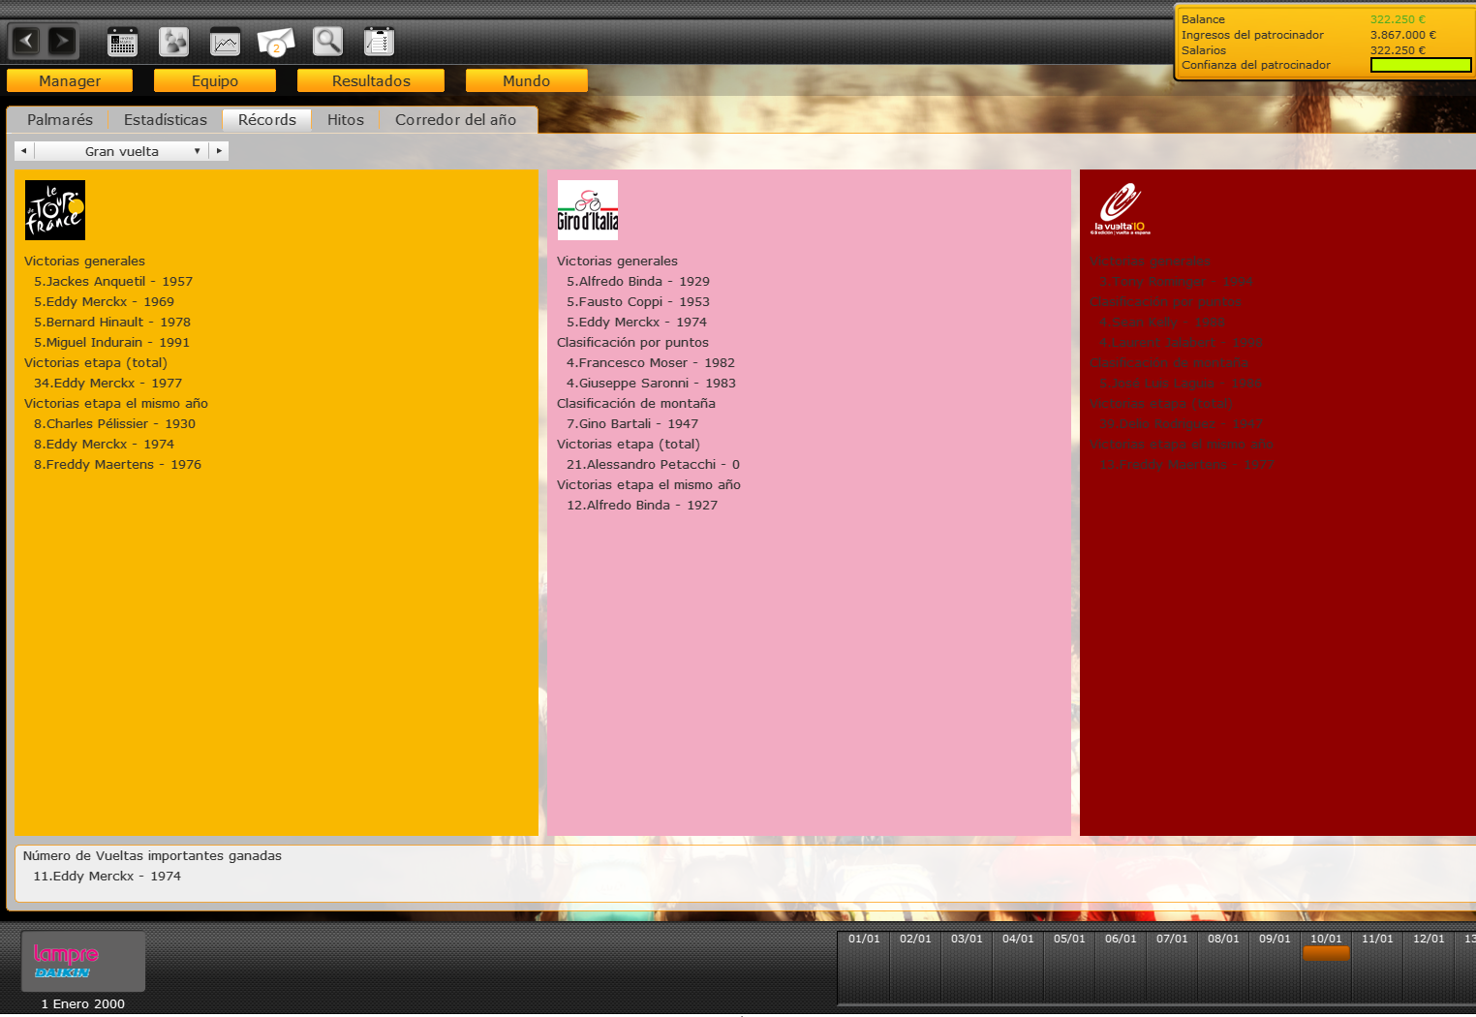Switch to the Palmarés tab
Image resolution: width=1476 pixels, height=1017 pixels.
tap(60, 120)
